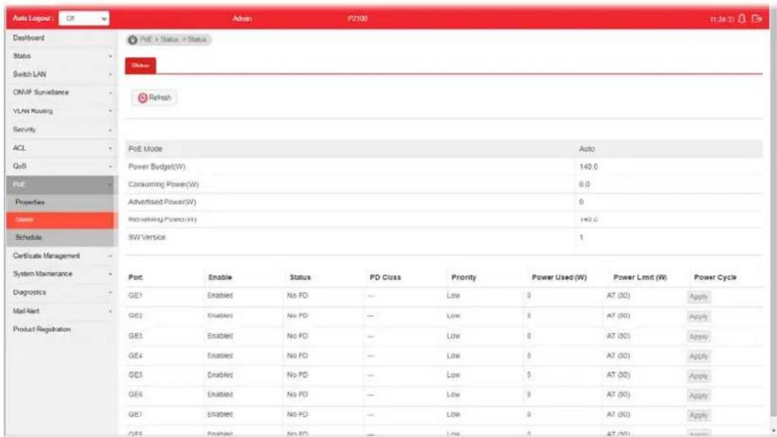Click the PD Class column header
This screenshot has height=437, width=777.
coord(385,278)
